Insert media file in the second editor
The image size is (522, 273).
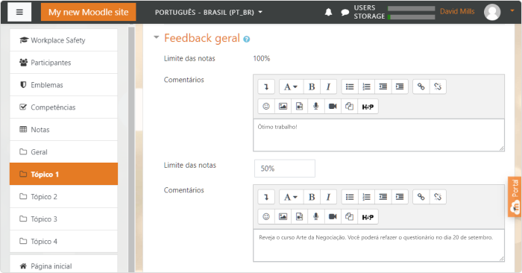tap(299, 217)
